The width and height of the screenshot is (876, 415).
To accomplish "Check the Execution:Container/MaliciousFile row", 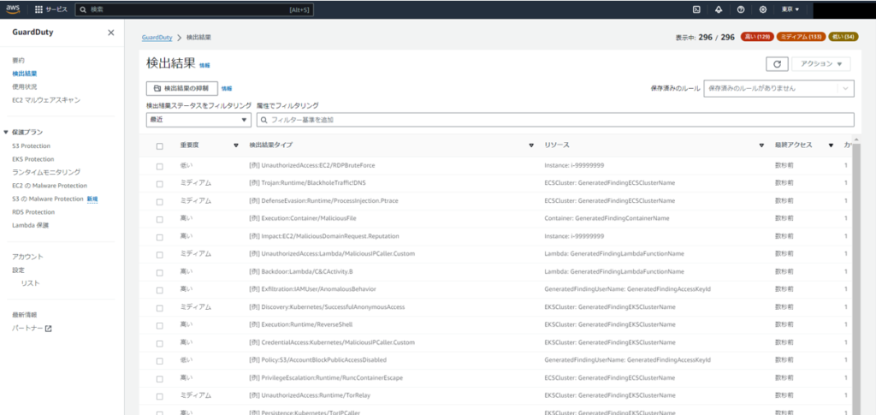I will (160, 219).
